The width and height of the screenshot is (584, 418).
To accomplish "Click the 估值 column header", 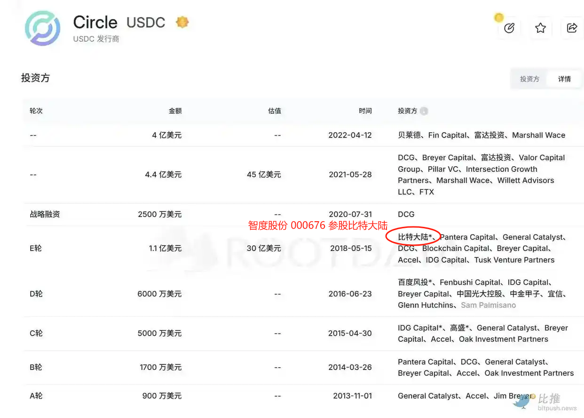I will [274, 111].
